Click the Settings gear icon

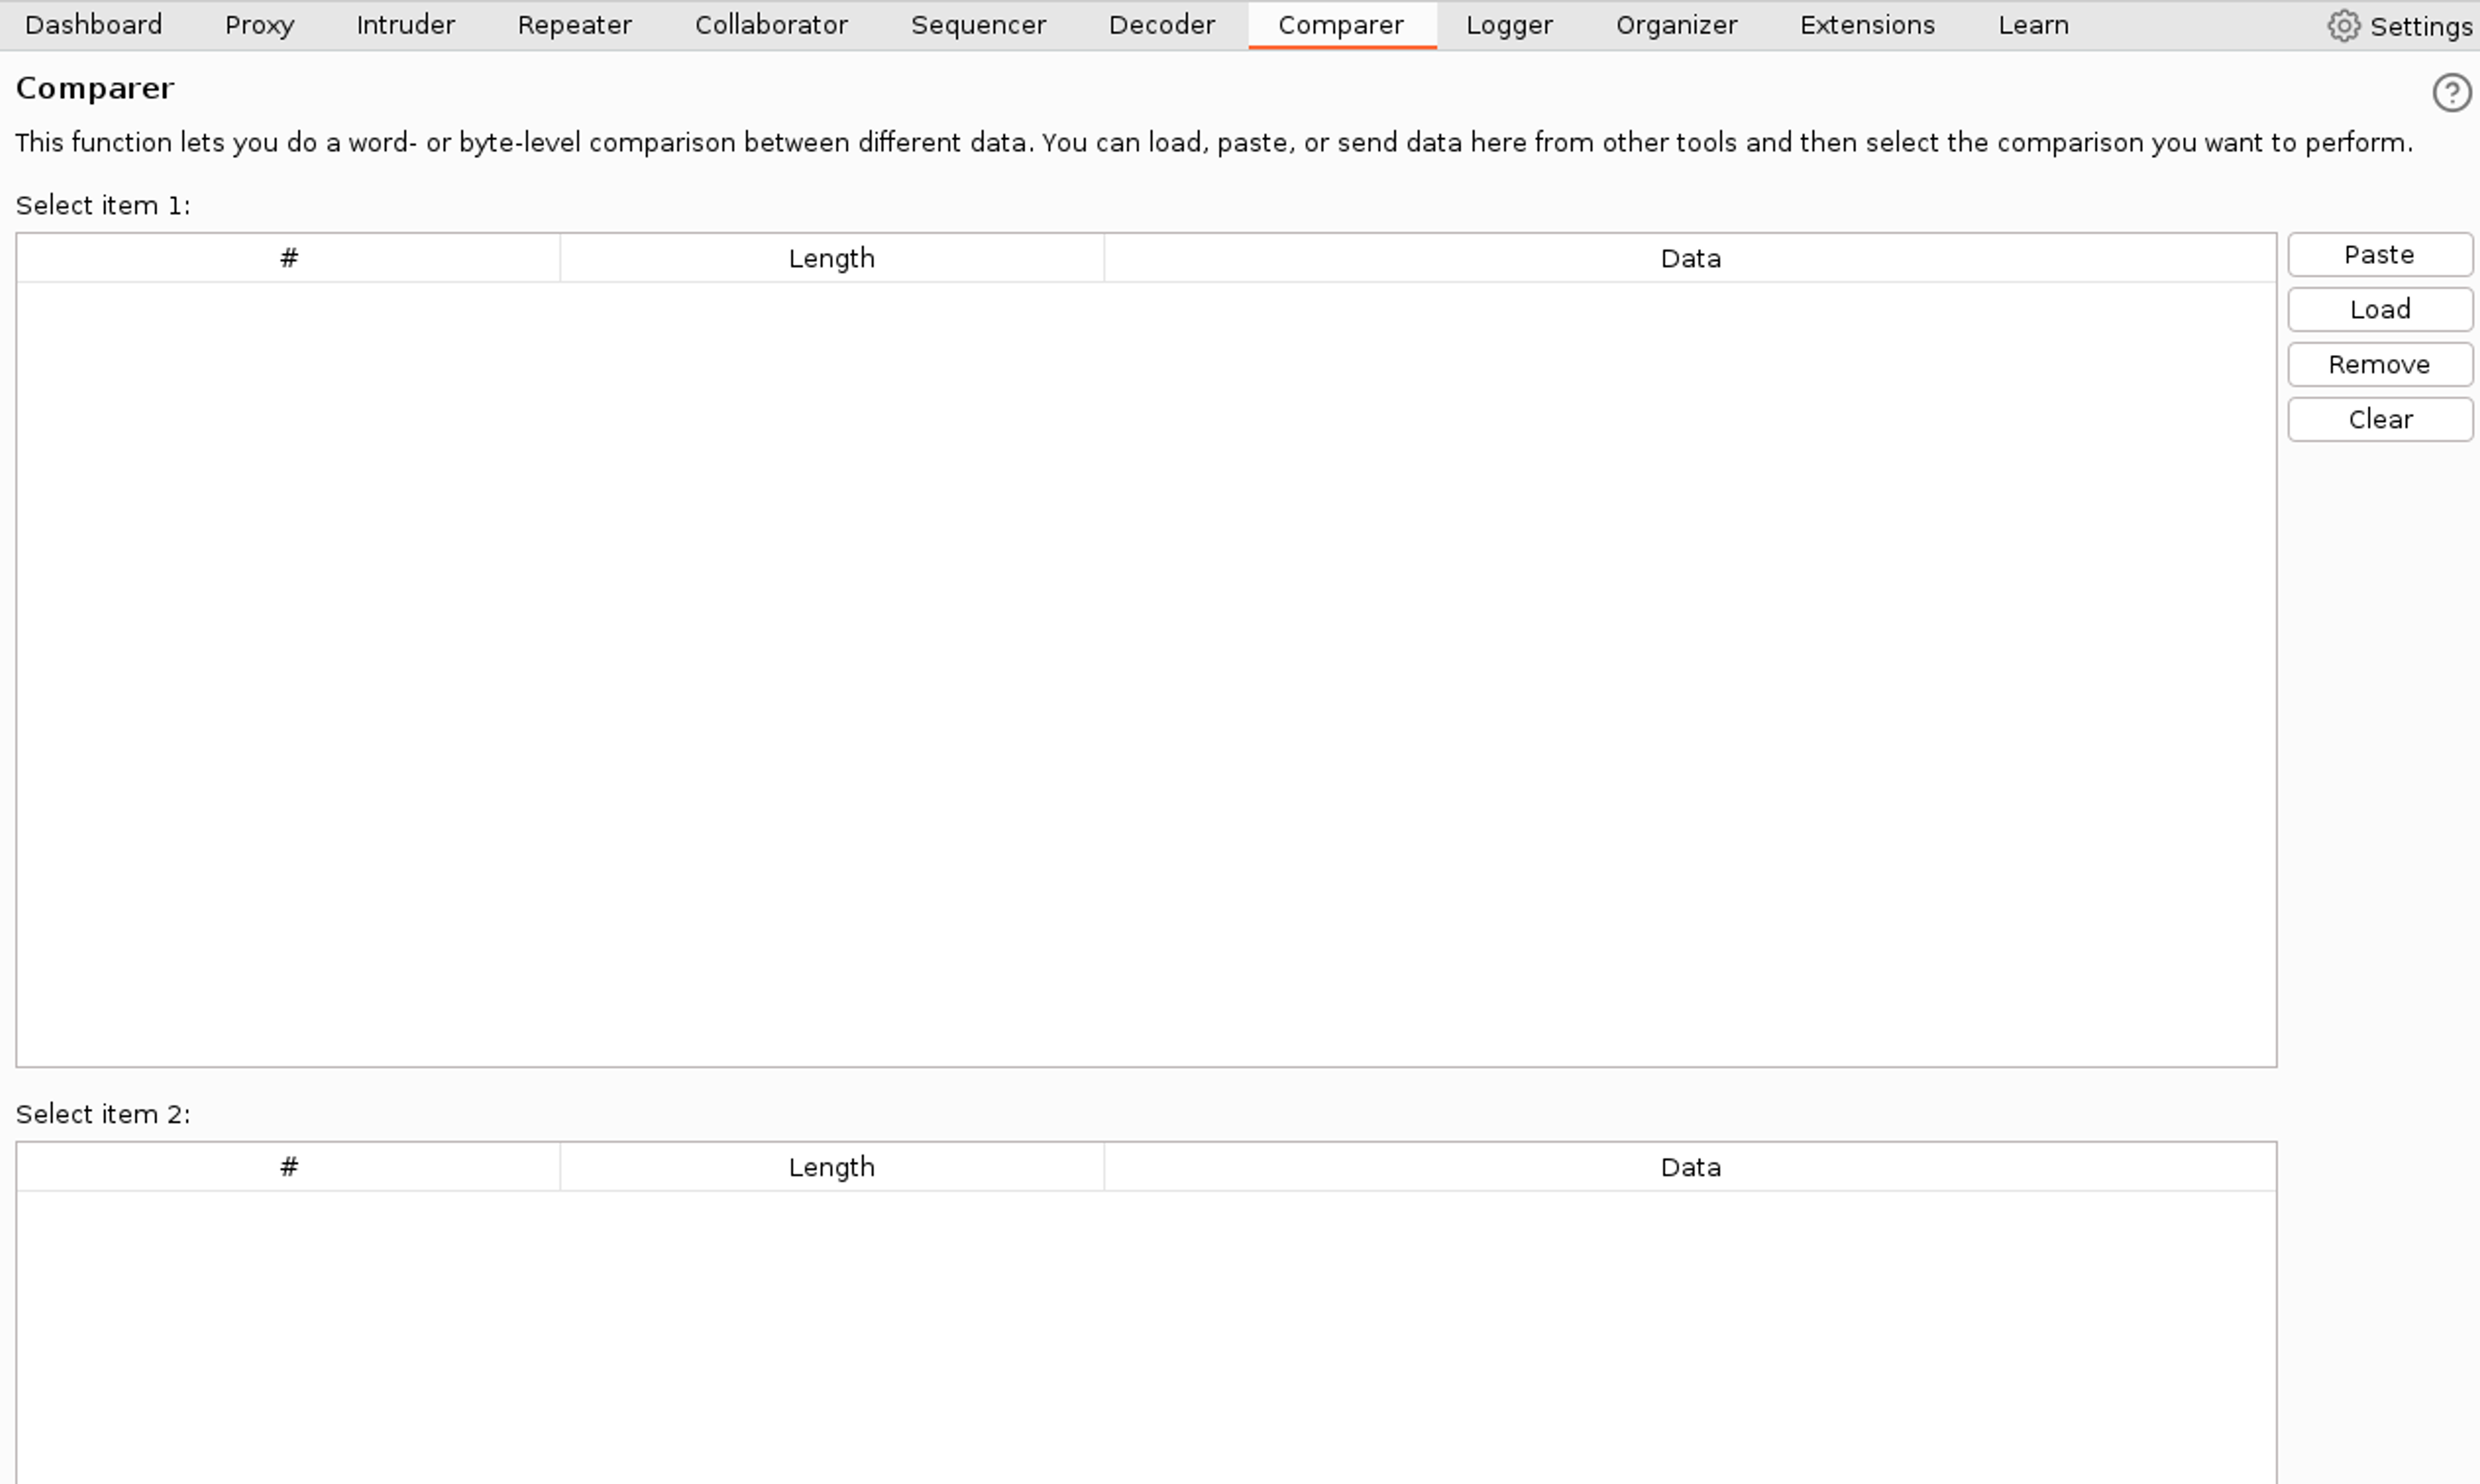2343,26
